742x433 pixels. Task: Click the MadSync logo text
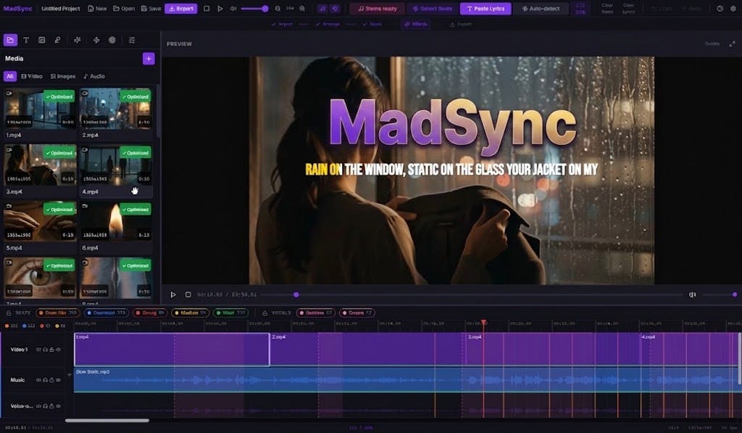click(x=18, y=9)
